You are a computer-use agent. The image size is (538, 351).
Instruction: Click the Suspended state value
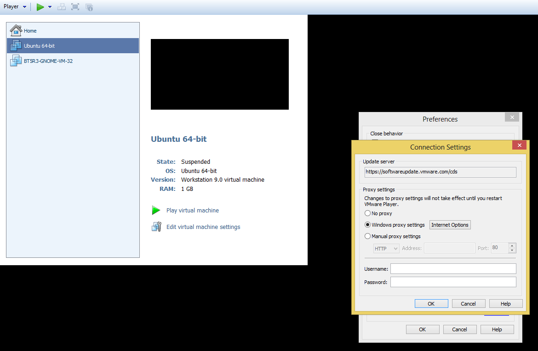click(x=195, y=162)
